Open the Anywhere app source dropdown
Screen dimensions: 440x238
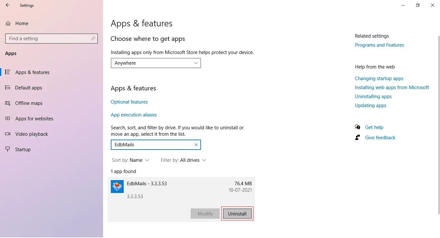click(x=156, y=63)
